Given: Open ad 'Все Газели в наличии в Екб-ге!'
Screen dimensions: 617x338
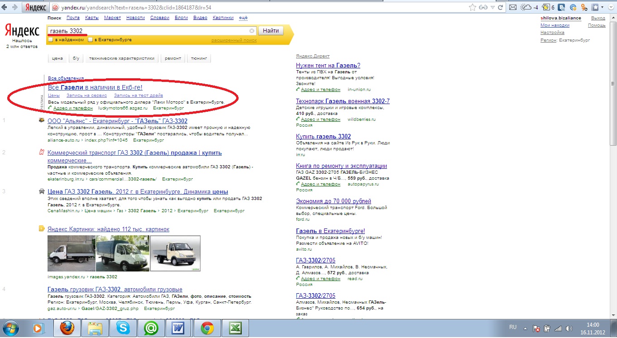Looking at the screenshot, I should pyautogui.click(x=95, y=87).
